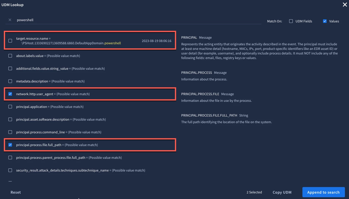The height and width of the screenshot is (199, 349).
Task: Click the principal.asset.software.description row text
Action: (x=61, y=119)
